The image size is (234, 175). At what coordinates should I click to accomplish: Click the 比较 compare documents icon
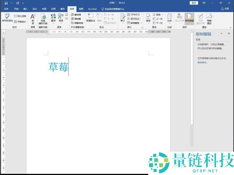point(169,18)
